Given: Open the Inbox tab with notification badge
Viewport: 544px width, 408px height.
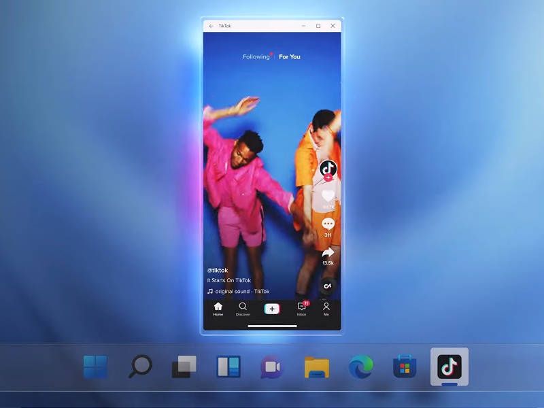Looking at the screenshot, I should click(x=301, y=309).
